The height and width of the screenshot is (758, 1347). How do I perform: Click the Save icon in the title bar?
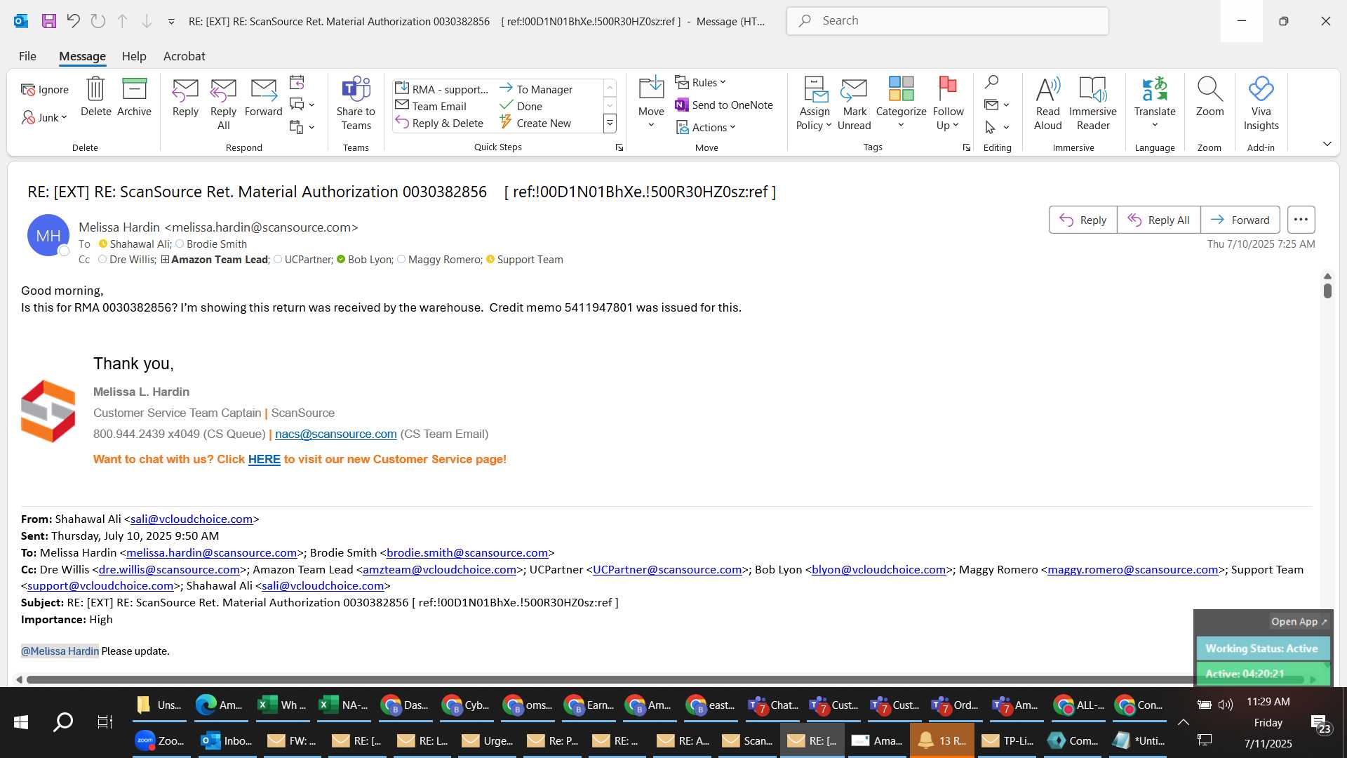[x=48, y=21]
